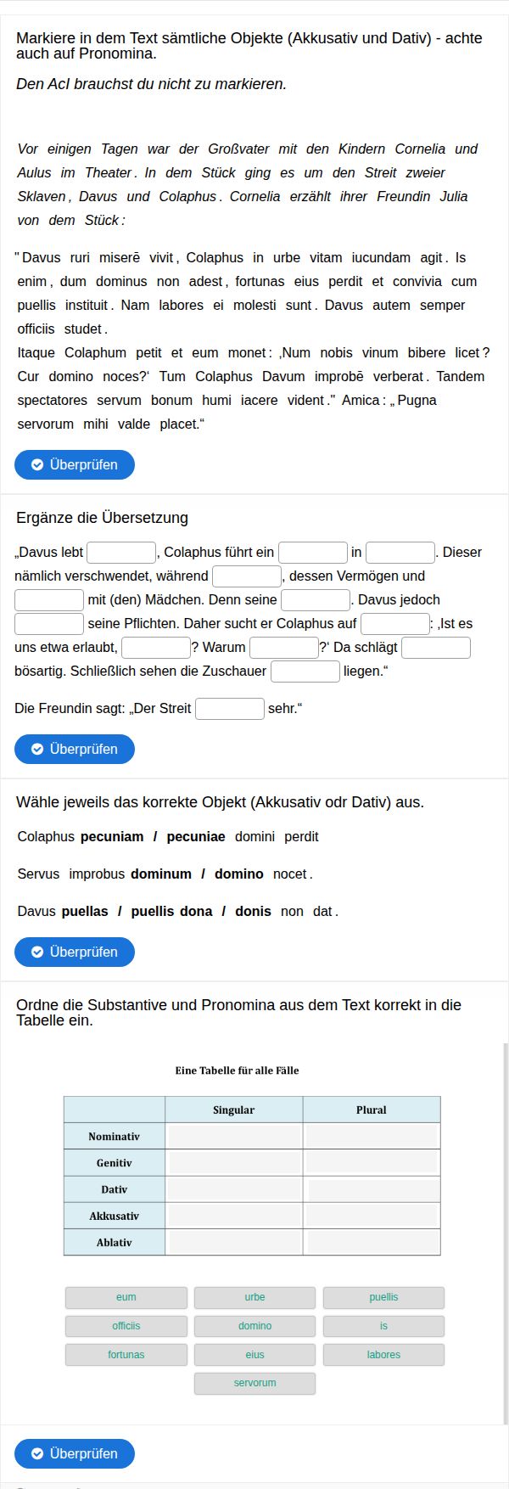Click the blank after 'Der Streit'
The width and height of the screenshot is (509, 1489).
[x=230, y=709]
